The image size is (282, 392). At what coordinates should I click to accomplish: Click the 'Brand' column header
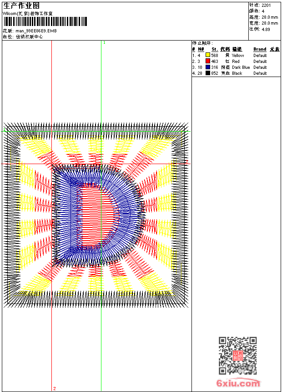(x=260, y=49)
